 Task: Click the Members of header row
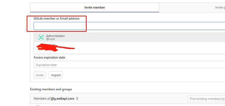pyautogui.click(x=128, y=99)
